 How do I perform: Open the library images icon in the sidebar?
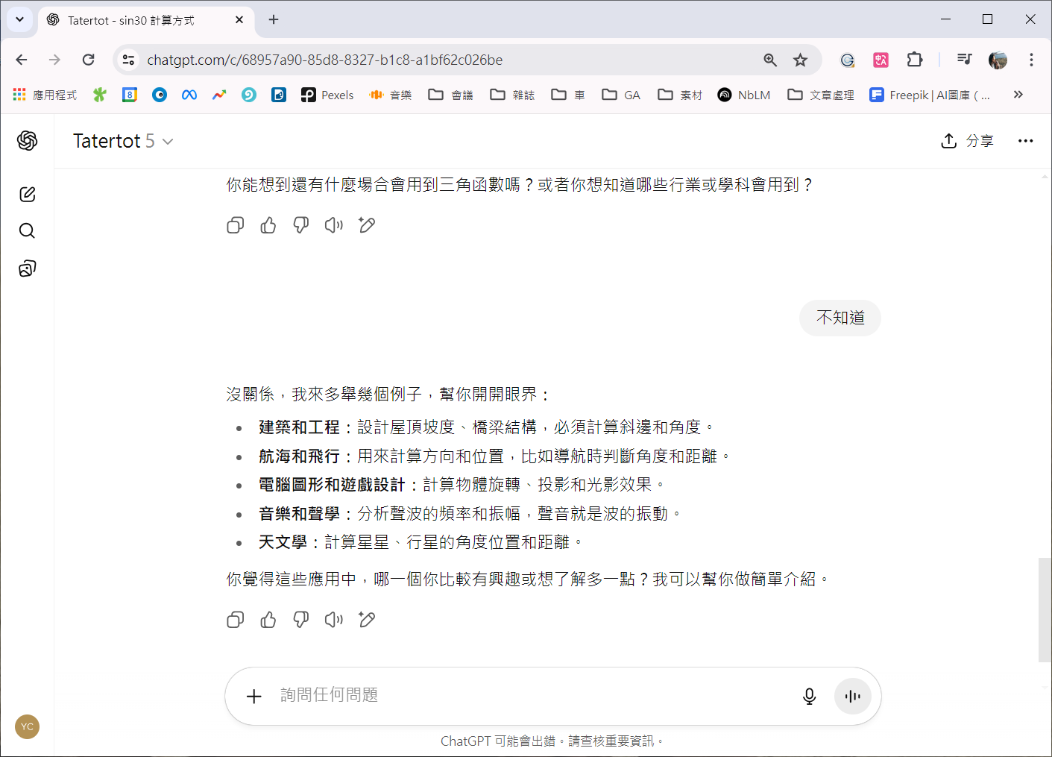28,268
